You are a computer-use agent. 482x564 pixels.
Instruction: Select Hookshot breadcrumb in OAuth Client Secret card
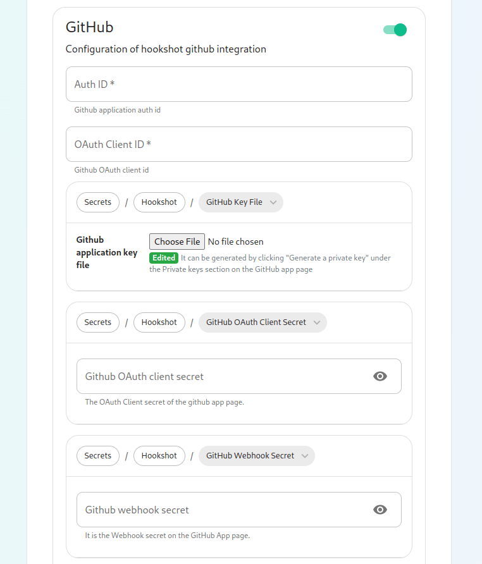point(159,322)
